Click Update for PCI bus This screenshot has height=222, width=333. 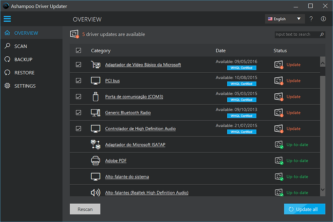point(294,81)
